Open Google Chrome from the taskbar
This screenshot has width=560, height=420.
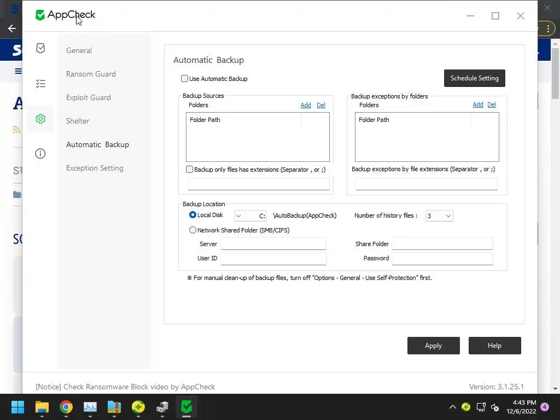click(x=66, y=407)
